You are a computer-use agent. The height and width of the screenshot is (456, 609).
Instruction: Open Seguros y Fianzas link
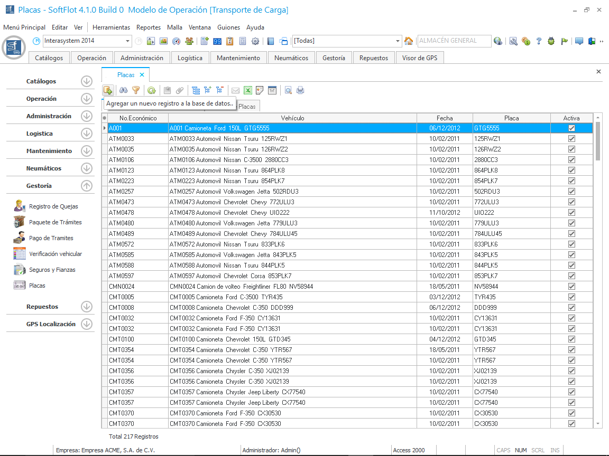point(52,270)
